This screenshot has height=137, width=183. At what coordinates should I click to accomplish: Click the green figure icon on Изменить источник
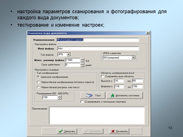click(x=112, y=96)
